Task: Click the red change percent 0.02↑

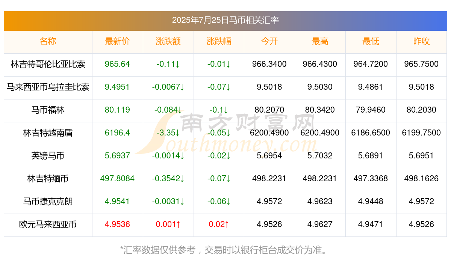Action: pyautogui.click(x=219, y=224)
